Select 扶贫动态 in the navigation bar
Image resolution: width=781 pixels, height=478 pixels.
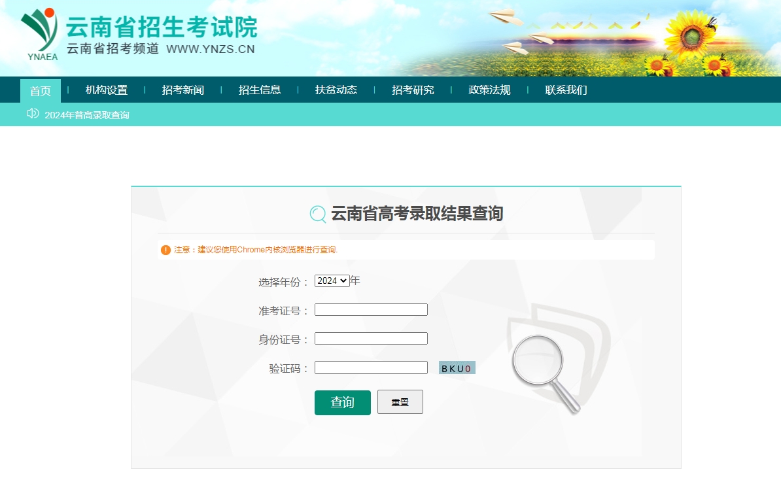336,90
